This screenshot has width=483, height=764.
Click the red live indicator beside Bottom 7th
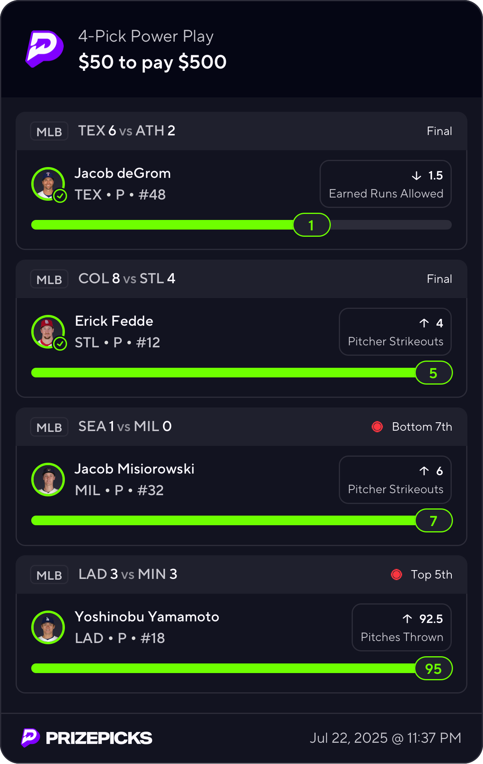377,427
